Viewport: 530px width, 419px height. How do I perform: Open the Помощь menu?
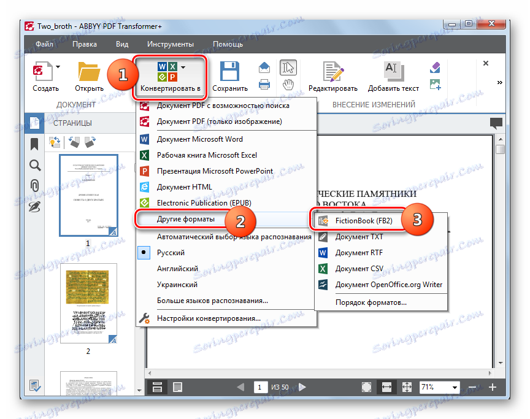tap(228, 44)
